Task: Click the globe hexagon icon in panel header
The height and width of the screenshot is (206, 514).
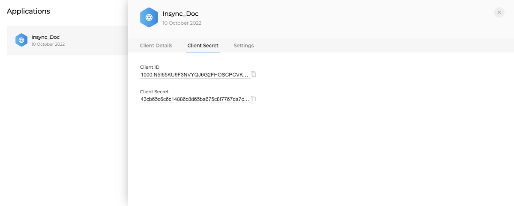Action: coord(149,18)
